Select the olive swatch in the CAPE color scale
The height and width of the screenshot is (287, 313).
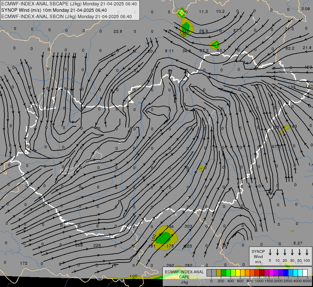(219, 273)
